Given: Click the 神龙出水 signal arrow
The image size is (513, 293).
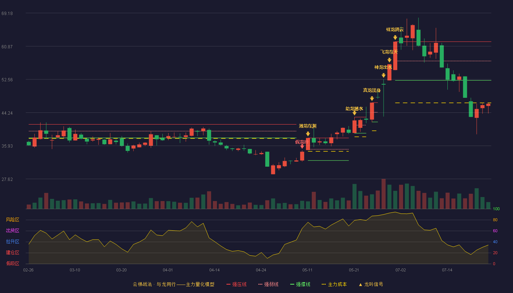Looking at the screenshot, I should tap(384, 75).
